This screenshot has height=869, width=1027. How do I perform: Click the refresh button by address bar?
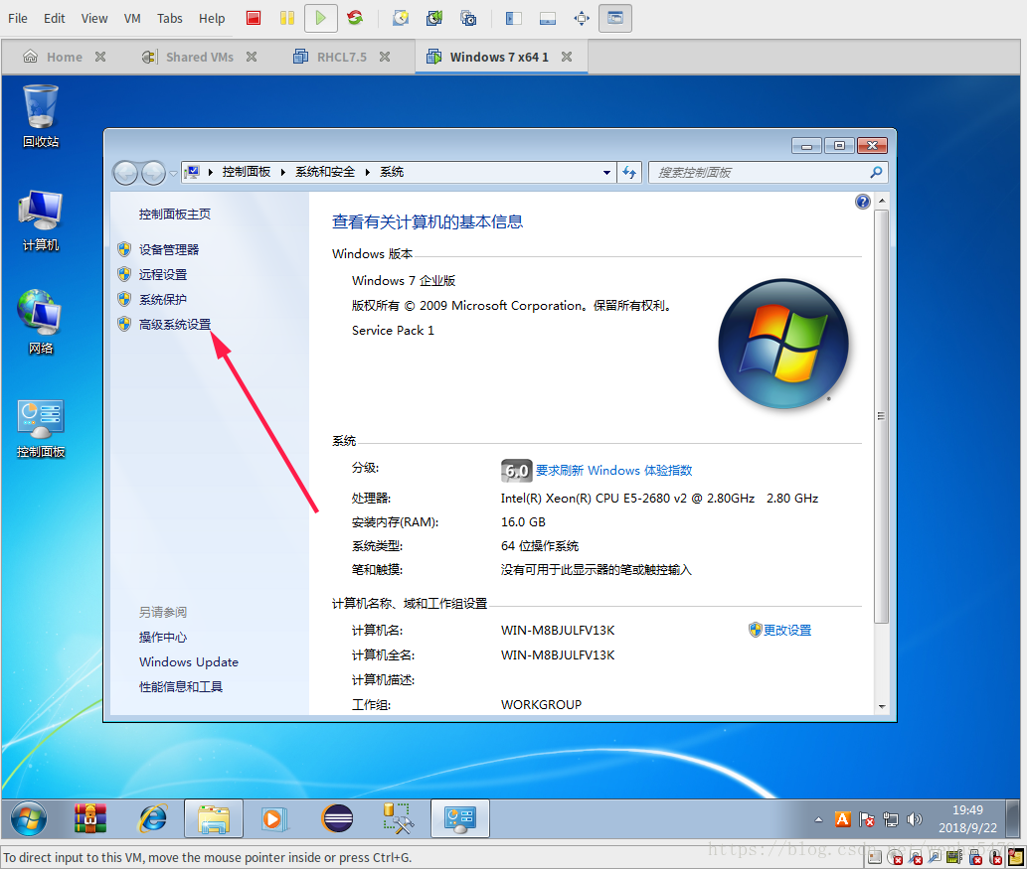[629, 173]
